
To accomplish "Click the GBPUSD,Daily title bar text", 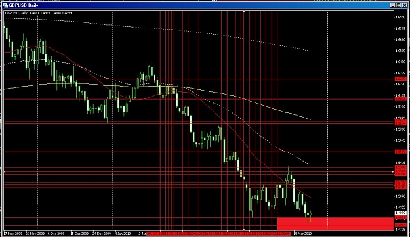I will click(24, 5).
